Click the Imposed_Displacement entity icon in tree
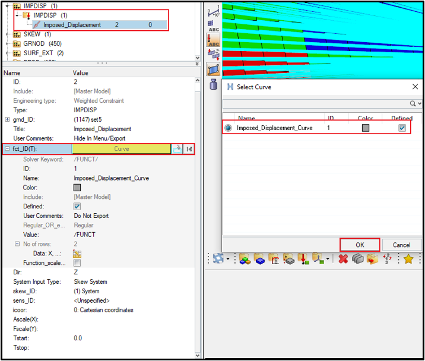Screen dimensions: 425x361 (37, 25)
